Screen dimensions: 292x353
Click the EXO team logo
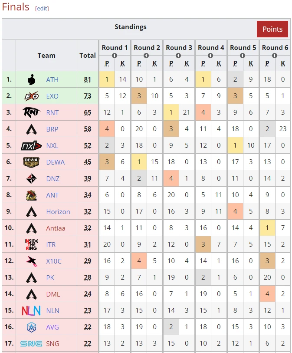pyautogui.click(x=31, y=96)
